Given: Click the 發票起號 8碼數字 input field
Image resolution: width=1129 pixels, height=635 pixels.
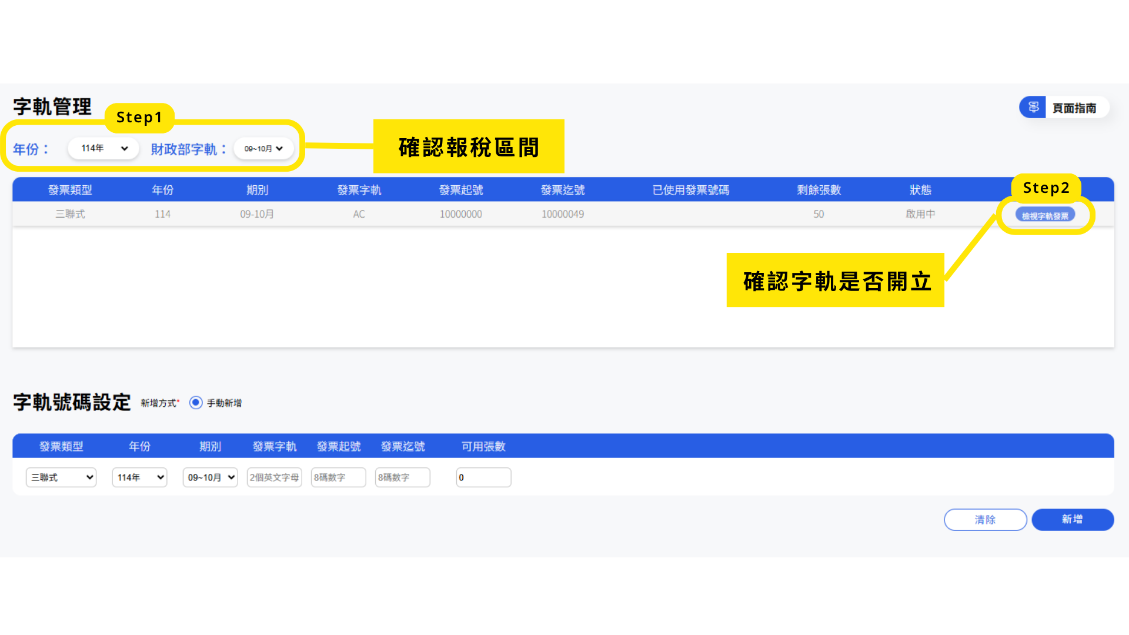Looking at the screenshot, I should coord(338,477).
